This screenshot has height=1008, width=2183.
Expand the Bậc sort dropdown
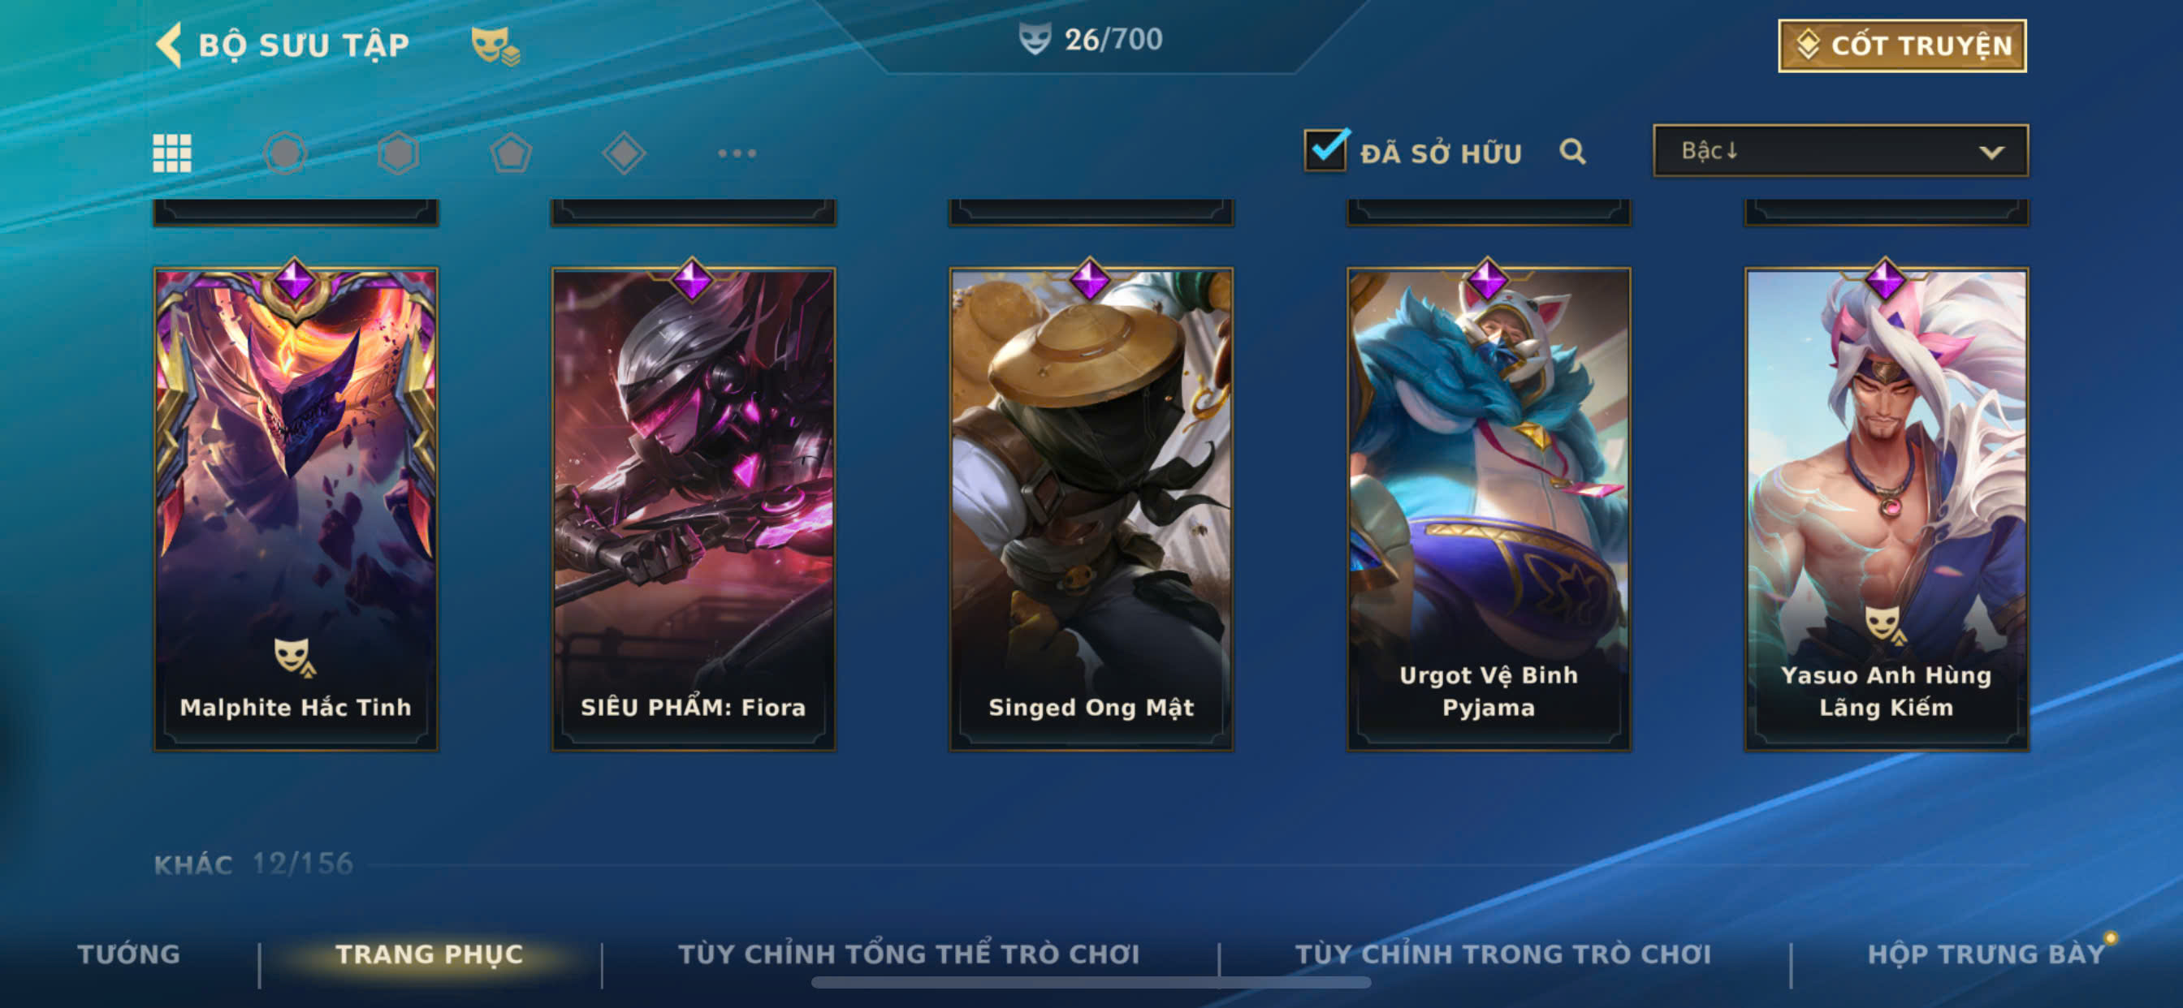[x=1839, y=151]
